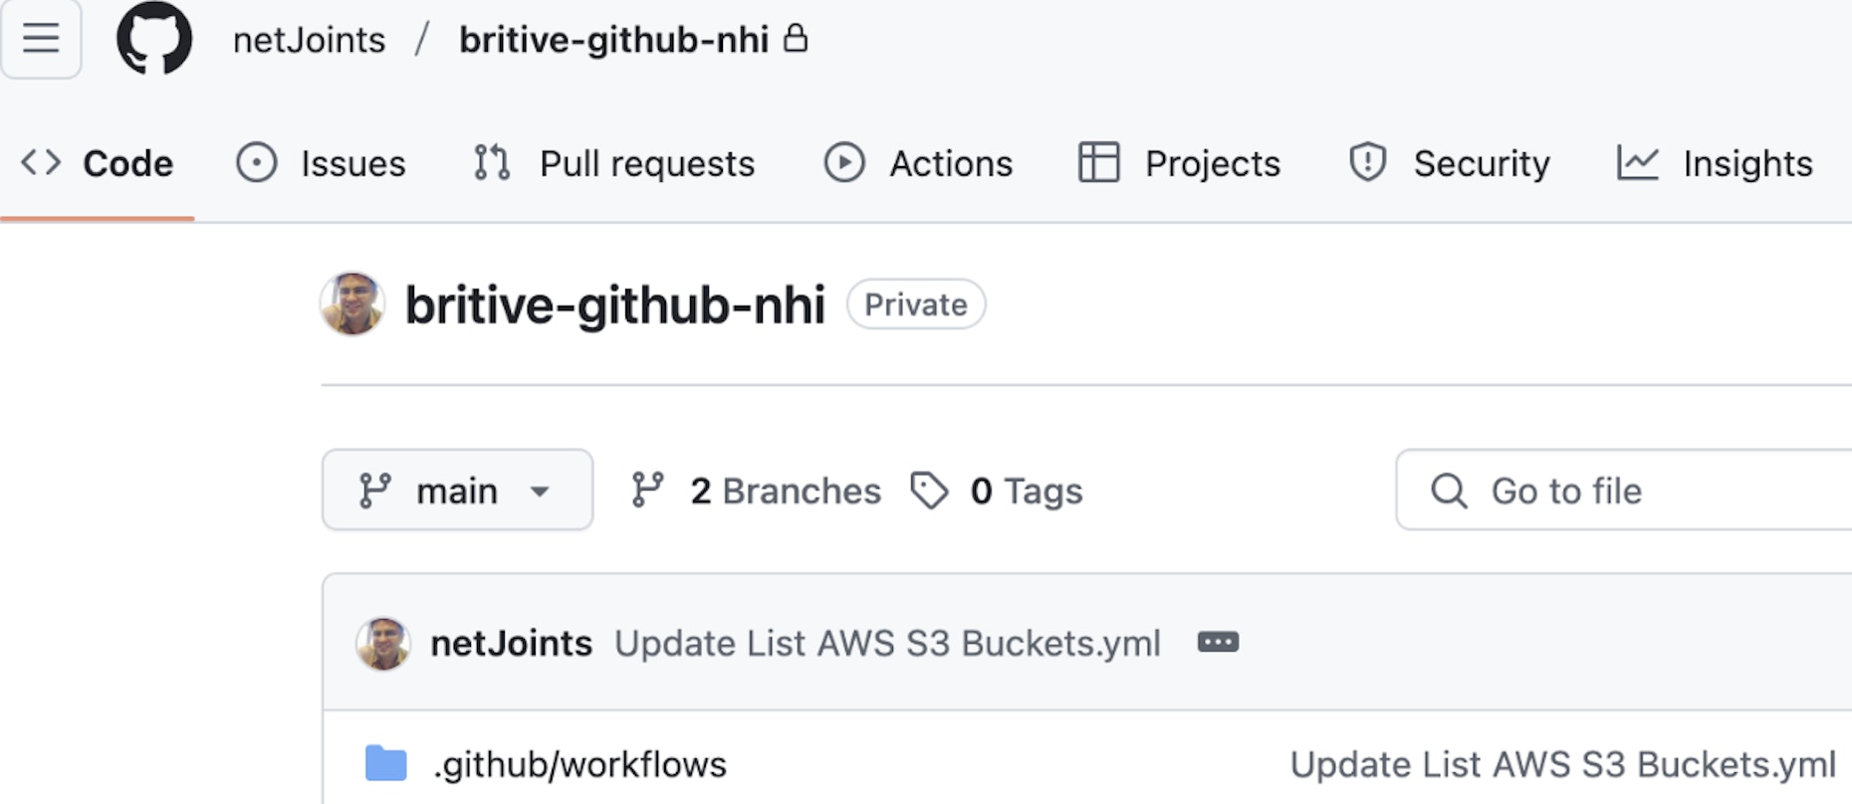This screenshot has height=804, width=1852.
Task: Go to the Security tab
Action: point(1450,163)
